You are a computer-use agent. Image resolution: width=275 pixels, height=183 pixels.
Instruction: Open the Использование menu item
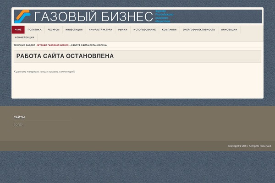pos(145,30)
